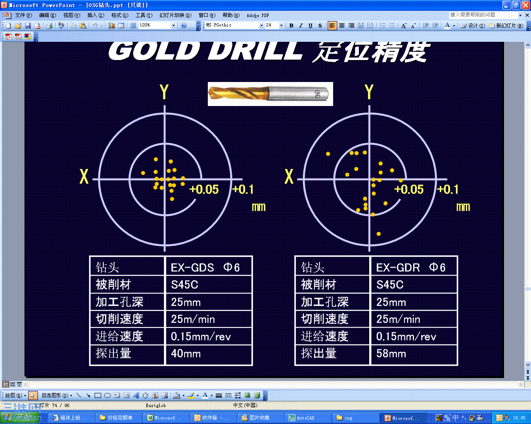Click the 开始 (Start) button
Viewport: 531px width, 424px height.
20,418
